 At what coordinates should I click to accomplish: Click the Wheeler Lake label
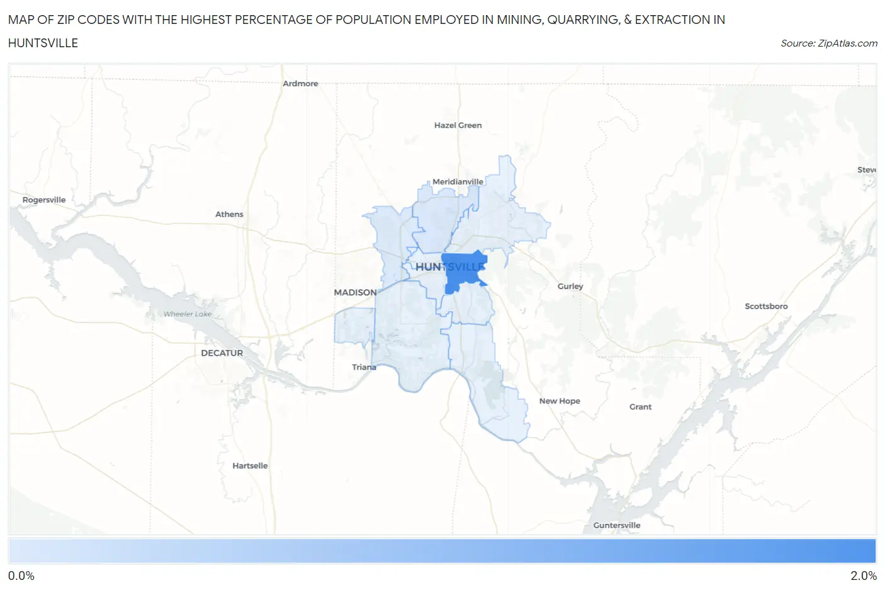coord(188,314)
